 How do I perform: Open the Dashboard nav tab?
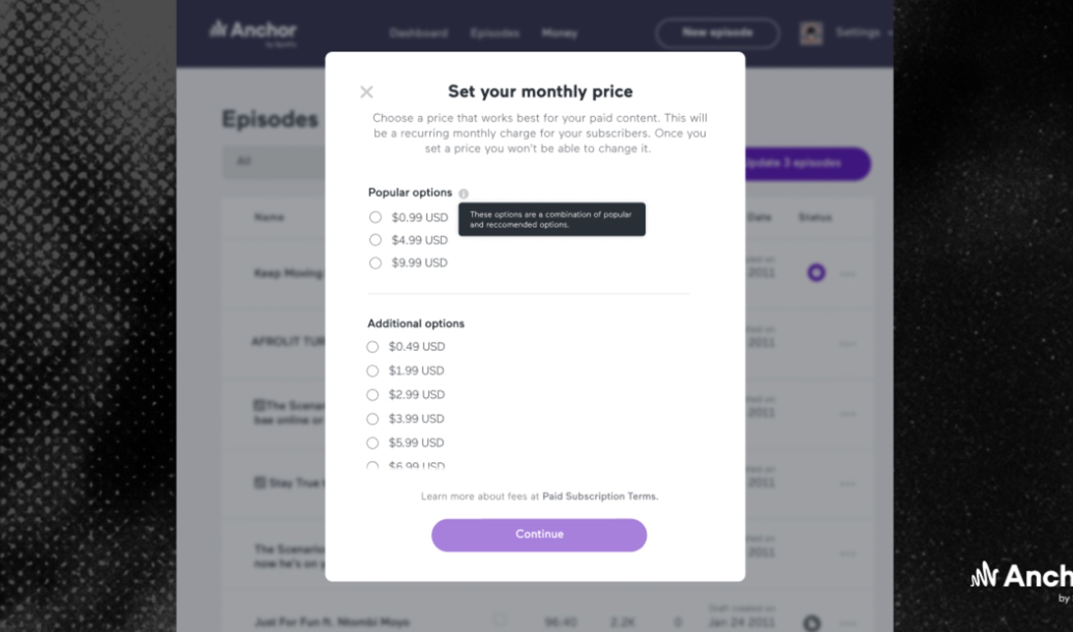click(419, 34)
